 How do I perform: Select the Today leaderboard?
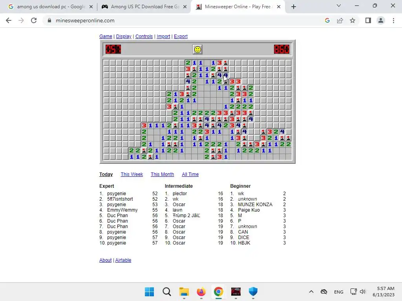106,174
